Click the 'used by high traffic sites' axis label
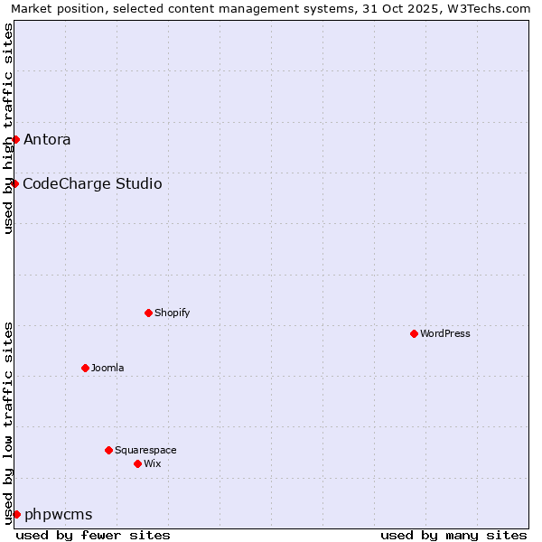This screenshot has width=542, height=542. pos(8,128)
